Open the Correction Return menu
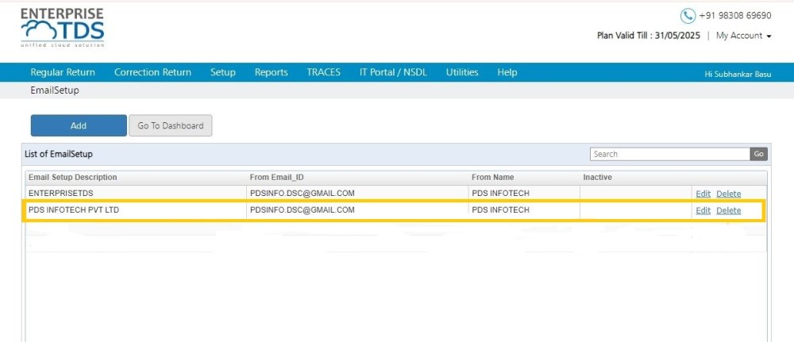This screenshot has width=794, height=342. coord(153,72)
